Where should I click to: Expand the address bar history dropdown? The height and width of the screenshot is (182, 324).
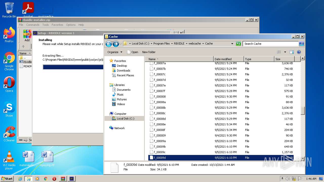pos(232,44)
